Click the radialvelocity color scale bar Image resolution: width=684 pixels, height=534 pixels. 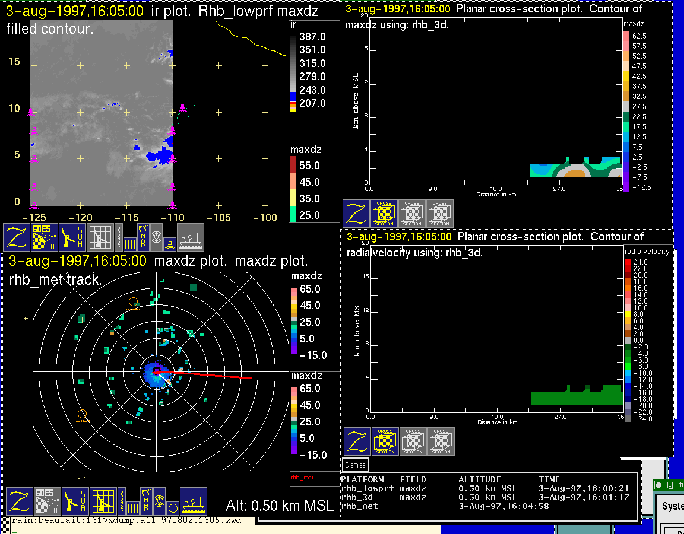pos(628,340)
